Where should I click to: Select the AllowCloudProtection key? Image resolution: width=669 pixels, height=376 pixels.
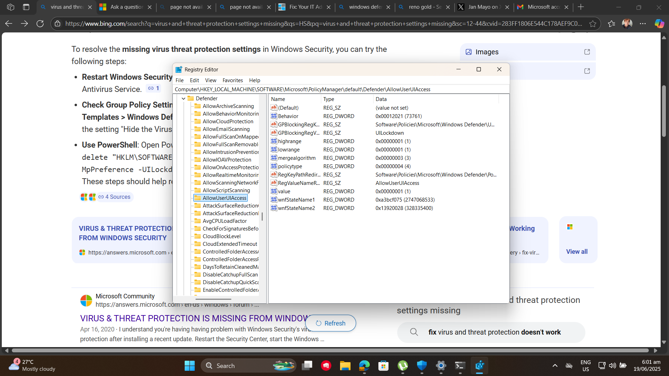pyautogui.click(x=228, y=122)
